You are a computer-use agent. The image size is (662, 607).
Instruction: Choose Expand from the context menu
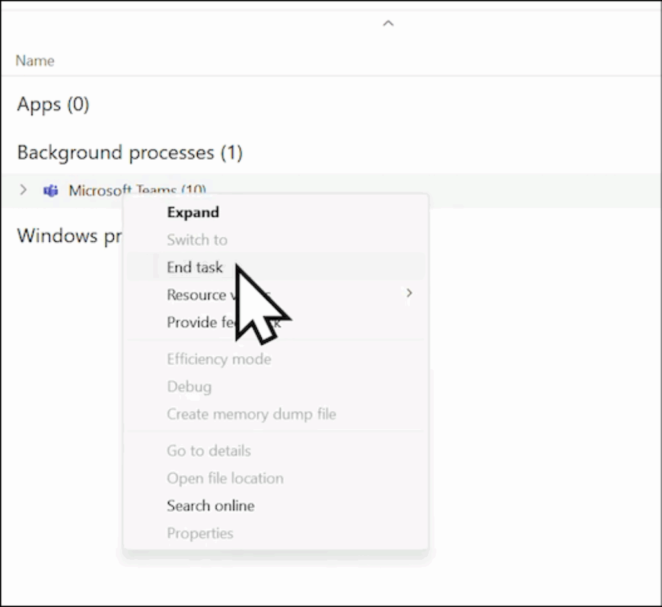click(193, 212)
